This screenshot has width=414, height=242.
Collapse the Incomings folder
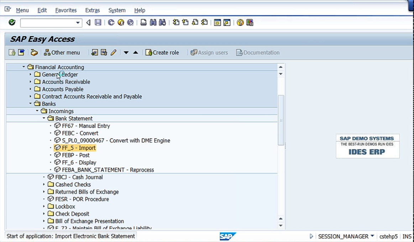[37, 111]
